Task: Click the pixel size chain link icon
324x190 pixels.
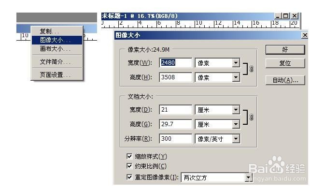Action: click(x=251, y=69)
